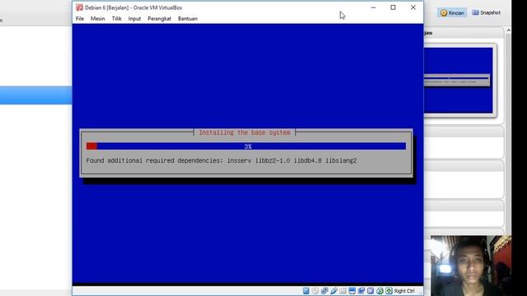Click the Manager scrollbar up arrow
527x296 pixels.
[x=508, y=30]
